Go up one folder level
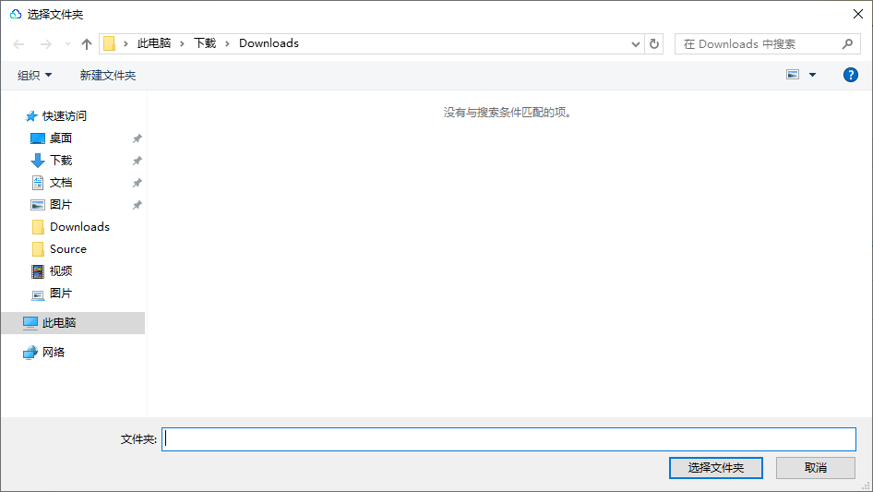Viewport: 873px width, 492px height. (x=87, y=44)
